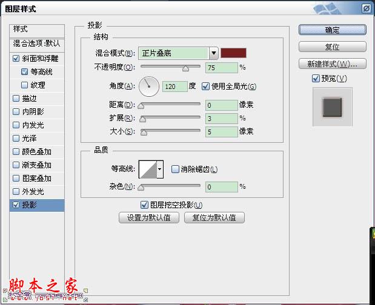Viewport: 375px width, 305px height.
Task: Click the close icon in title bar
Action: (366, 9)
